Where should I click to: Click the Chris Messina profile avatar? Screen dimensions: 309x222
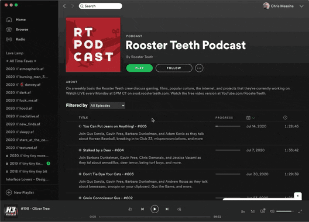click(266, 6)
